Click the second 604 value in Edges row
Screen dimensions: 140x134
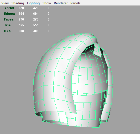coord(36,14)
